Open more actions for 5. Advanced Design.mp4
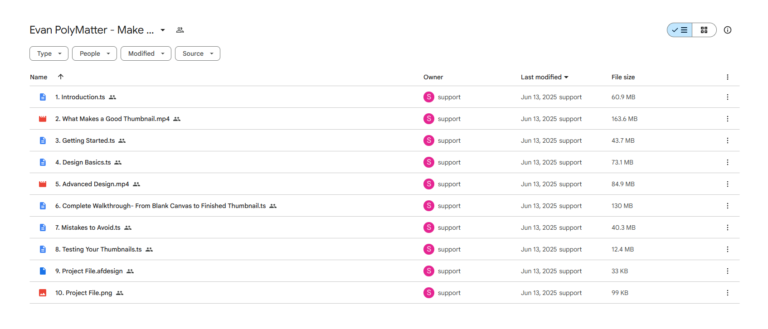Image resolution: width=768 pixels, height=329 pixels. (x=728, y=184)
